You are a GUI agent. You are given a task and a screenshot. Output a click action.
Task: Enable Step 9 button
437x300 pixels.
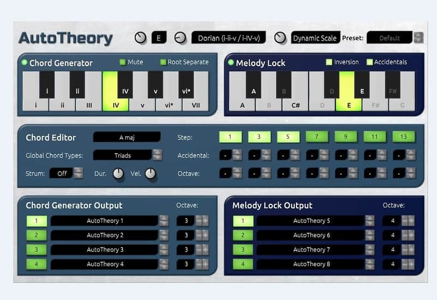346,137
